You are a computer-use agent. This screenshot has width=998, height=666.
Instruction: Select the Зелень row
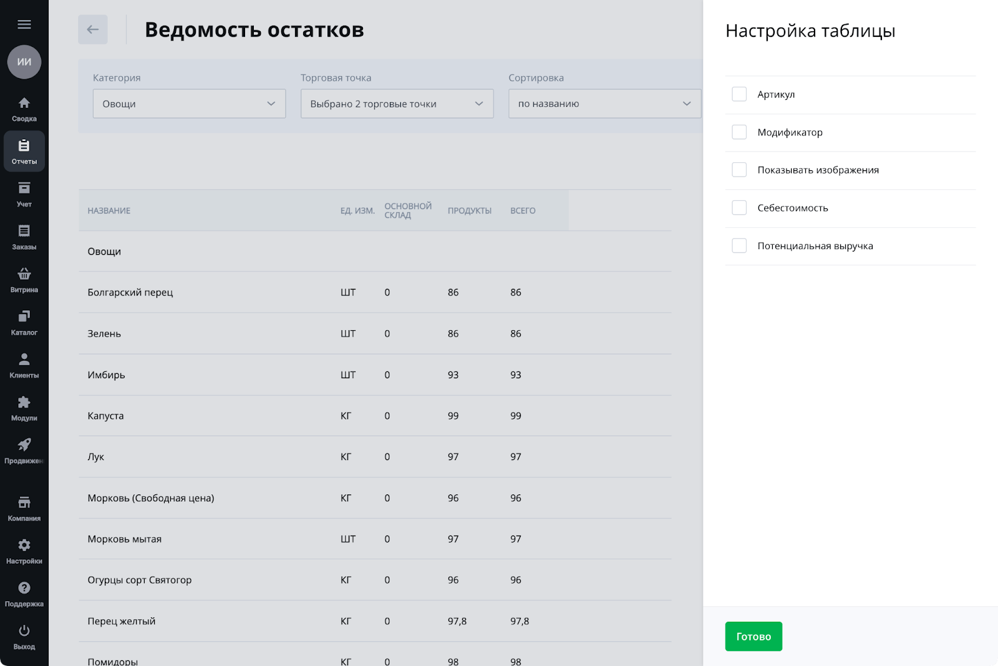coord(375,333)
